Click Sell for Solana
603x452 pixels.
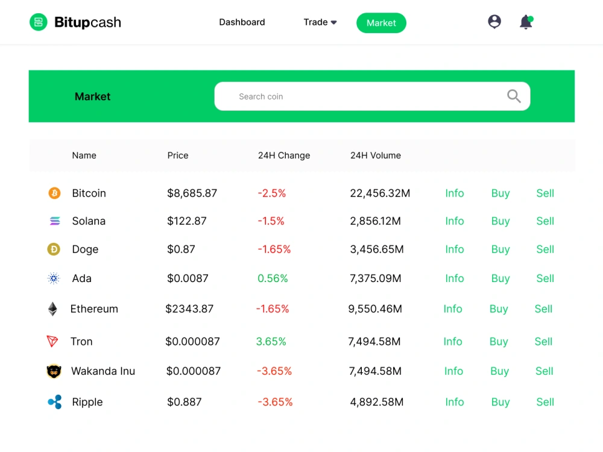(x=545, y=221)
